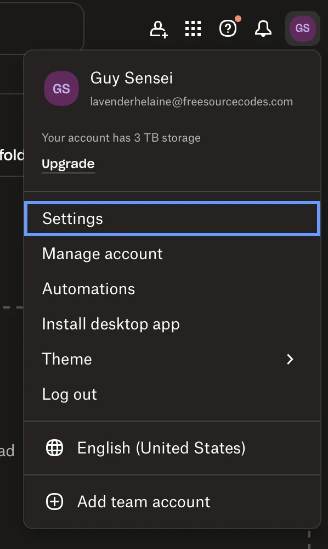Screen dimensions: 328x549
Task: Expand the Theme chevron arrow
Action: point(290,359)
